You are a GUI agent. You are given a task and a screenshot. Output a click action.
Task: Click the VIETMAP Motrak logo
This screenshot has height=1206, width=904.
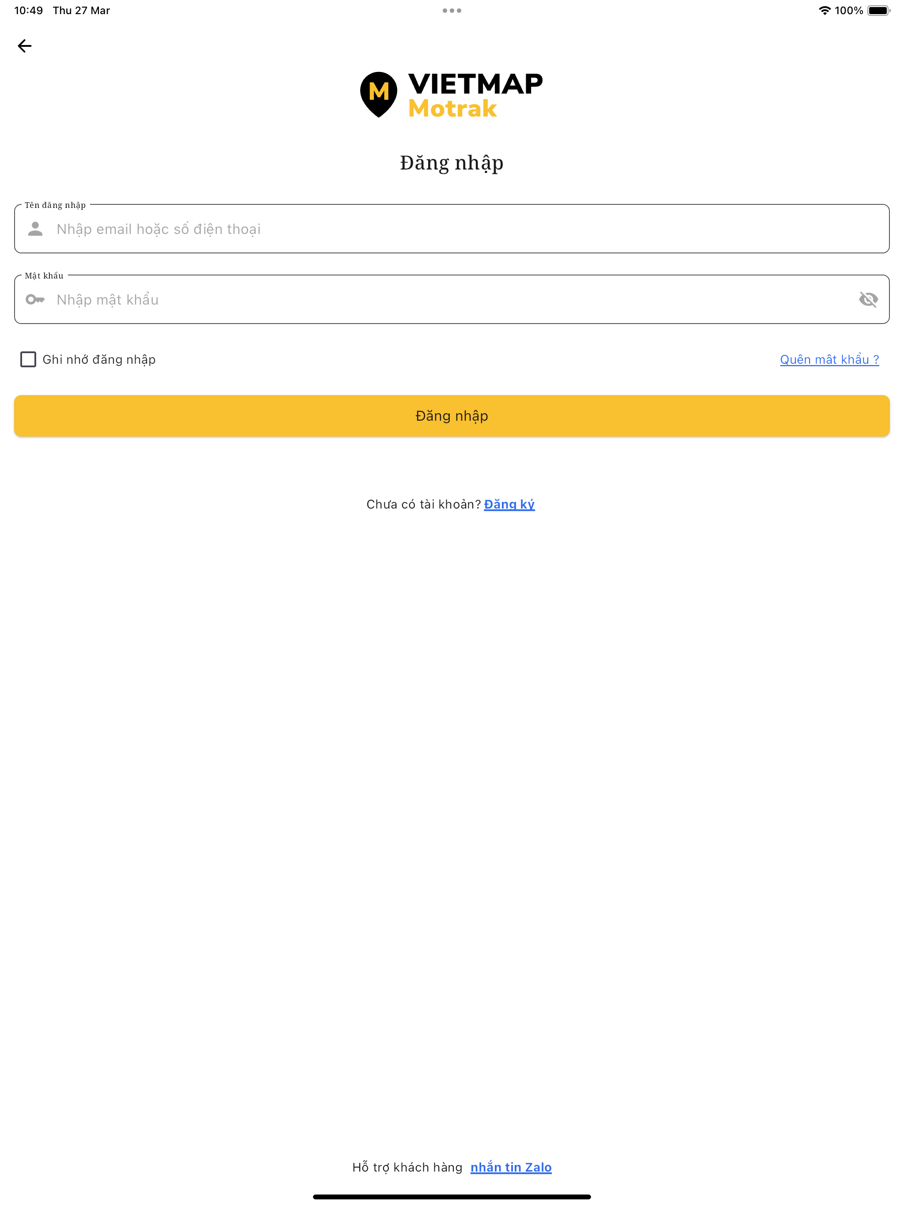(452, 95)
